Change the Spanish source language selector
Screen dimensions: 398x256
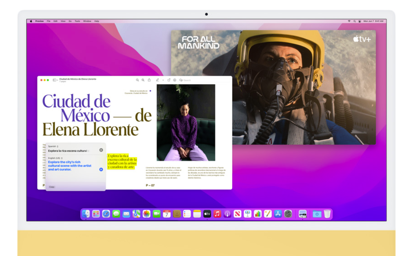53,146
